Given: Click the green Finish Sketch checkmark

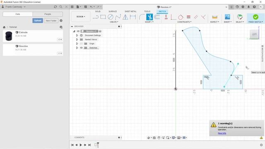Looking at the screenshot, I should (255, 17).
